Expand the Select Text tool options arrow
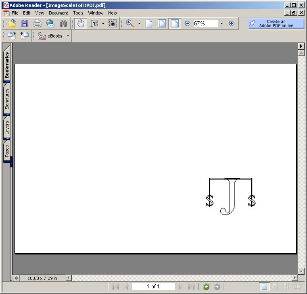Screen dimensions: 307x294 (103, 24)
